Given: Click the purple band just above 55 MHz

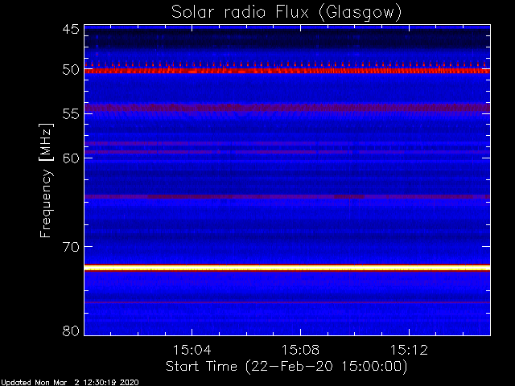Looking at the screenshot, I should [x=287, y=108].
